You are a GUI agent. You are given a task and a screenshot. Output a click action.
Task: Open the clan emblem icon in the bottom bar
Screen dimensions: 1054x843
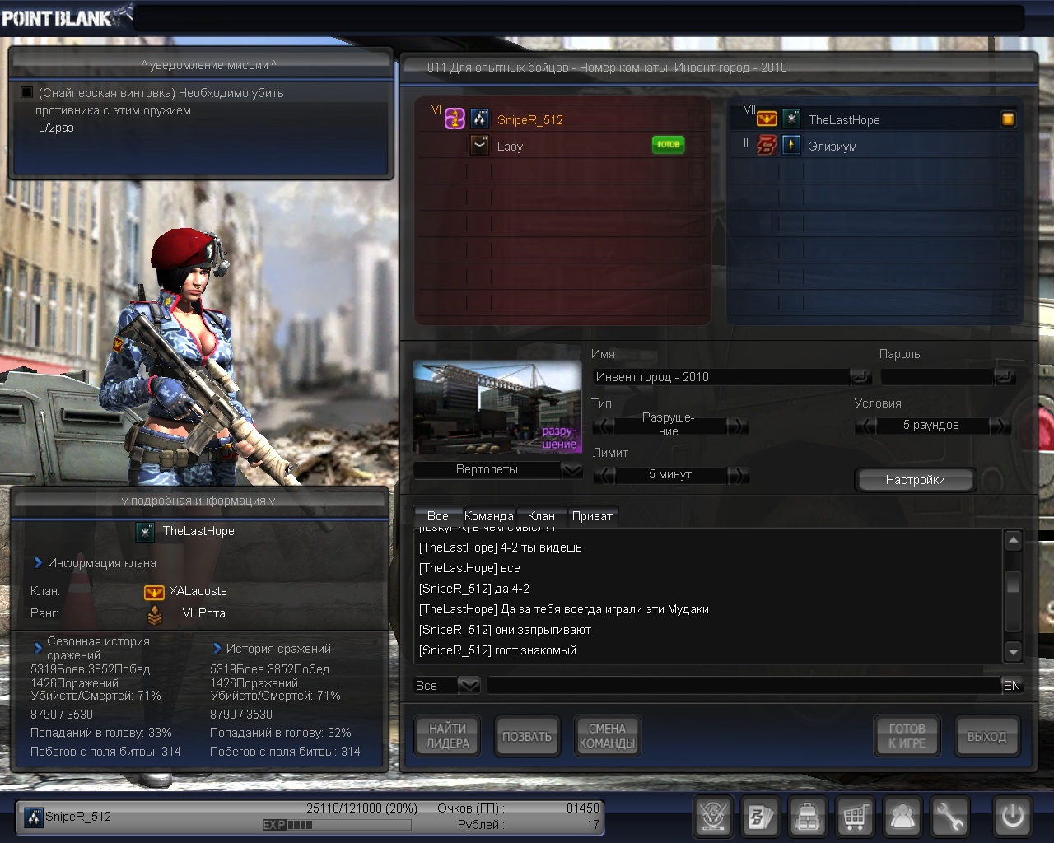pos(712,817)
